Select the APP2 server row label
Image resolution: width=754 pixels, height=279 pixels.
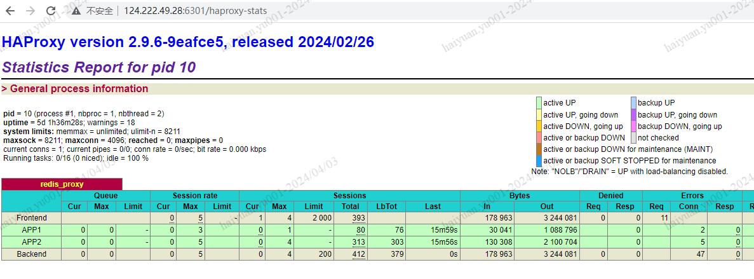(x=31, y=242)
